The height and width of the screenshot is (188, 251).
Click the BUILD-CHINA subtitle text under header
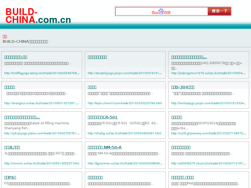coord(25,42)
